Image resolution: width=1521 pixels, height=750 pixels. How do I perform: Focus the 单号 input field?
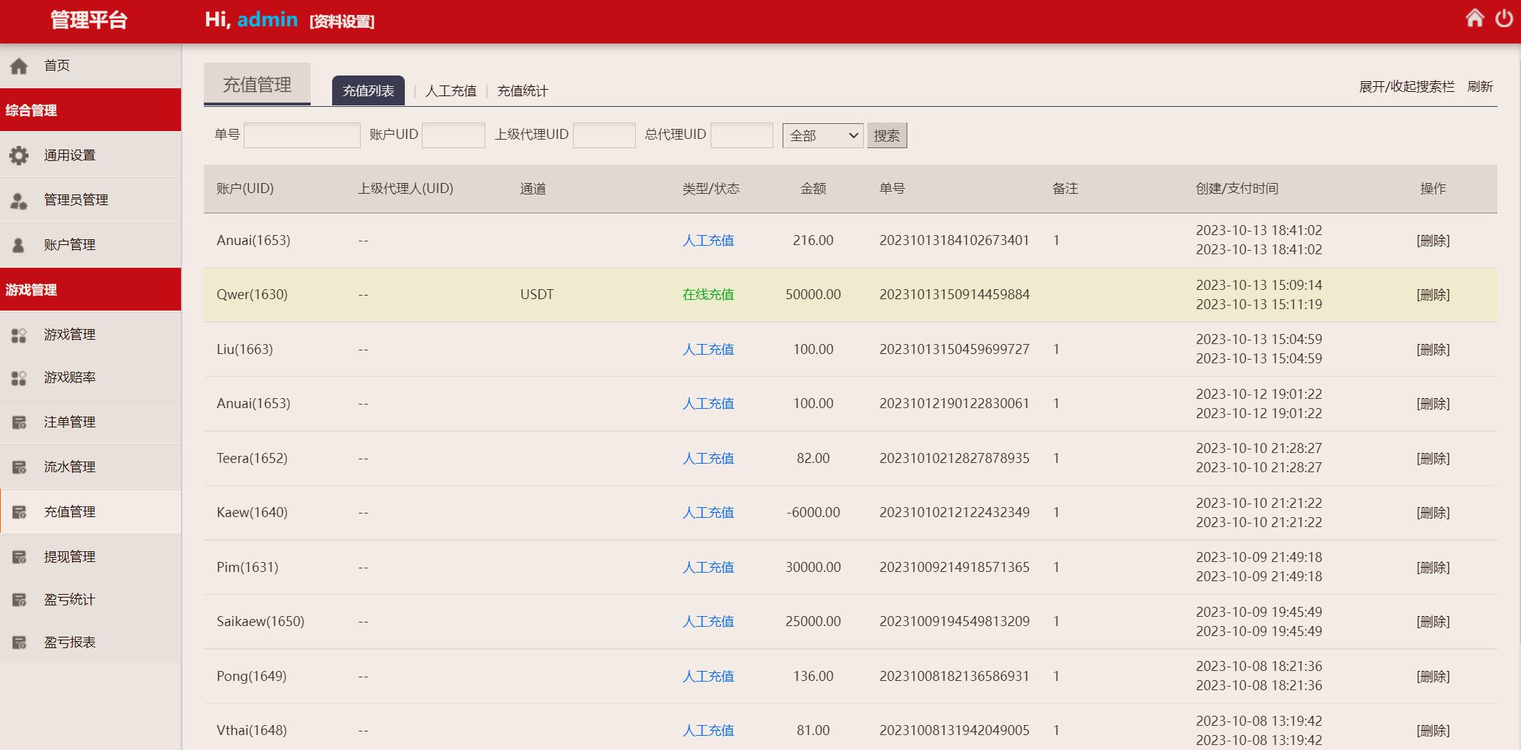click(x=302, y=135)
